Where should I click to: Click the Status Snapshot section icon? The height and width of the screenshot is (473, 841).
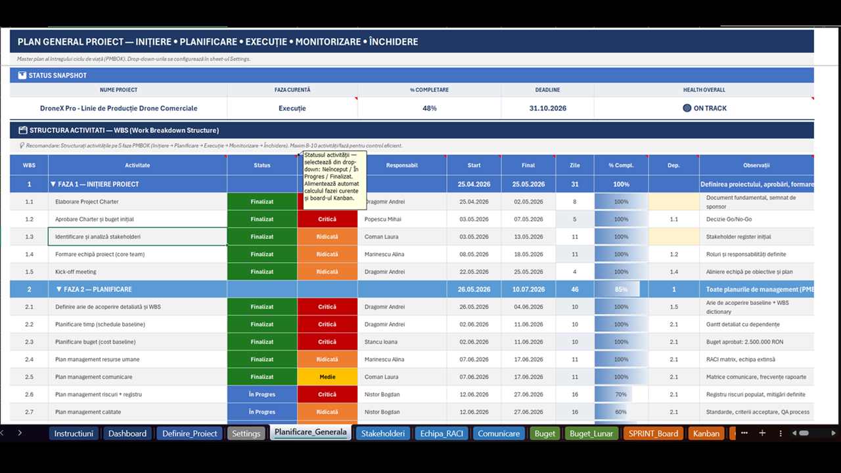[22, 76]
